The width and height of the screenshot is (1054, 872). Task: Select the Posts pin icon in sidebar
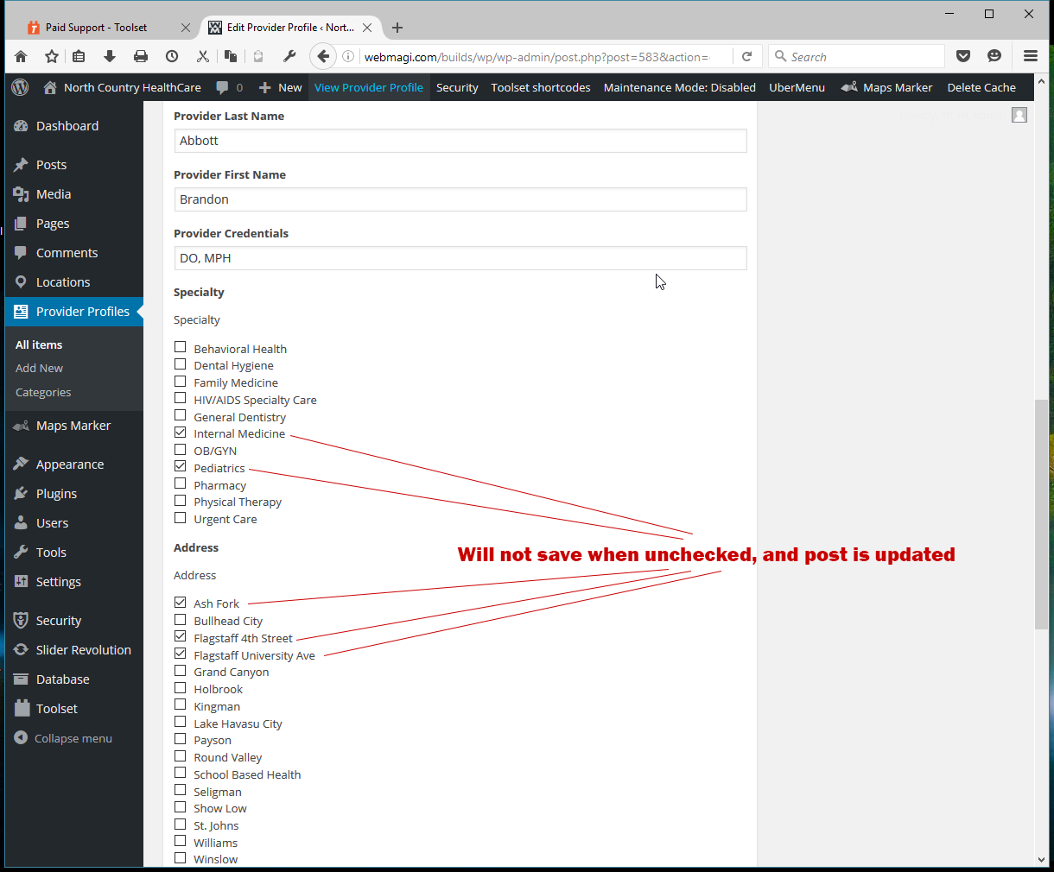tap(20, 164)
